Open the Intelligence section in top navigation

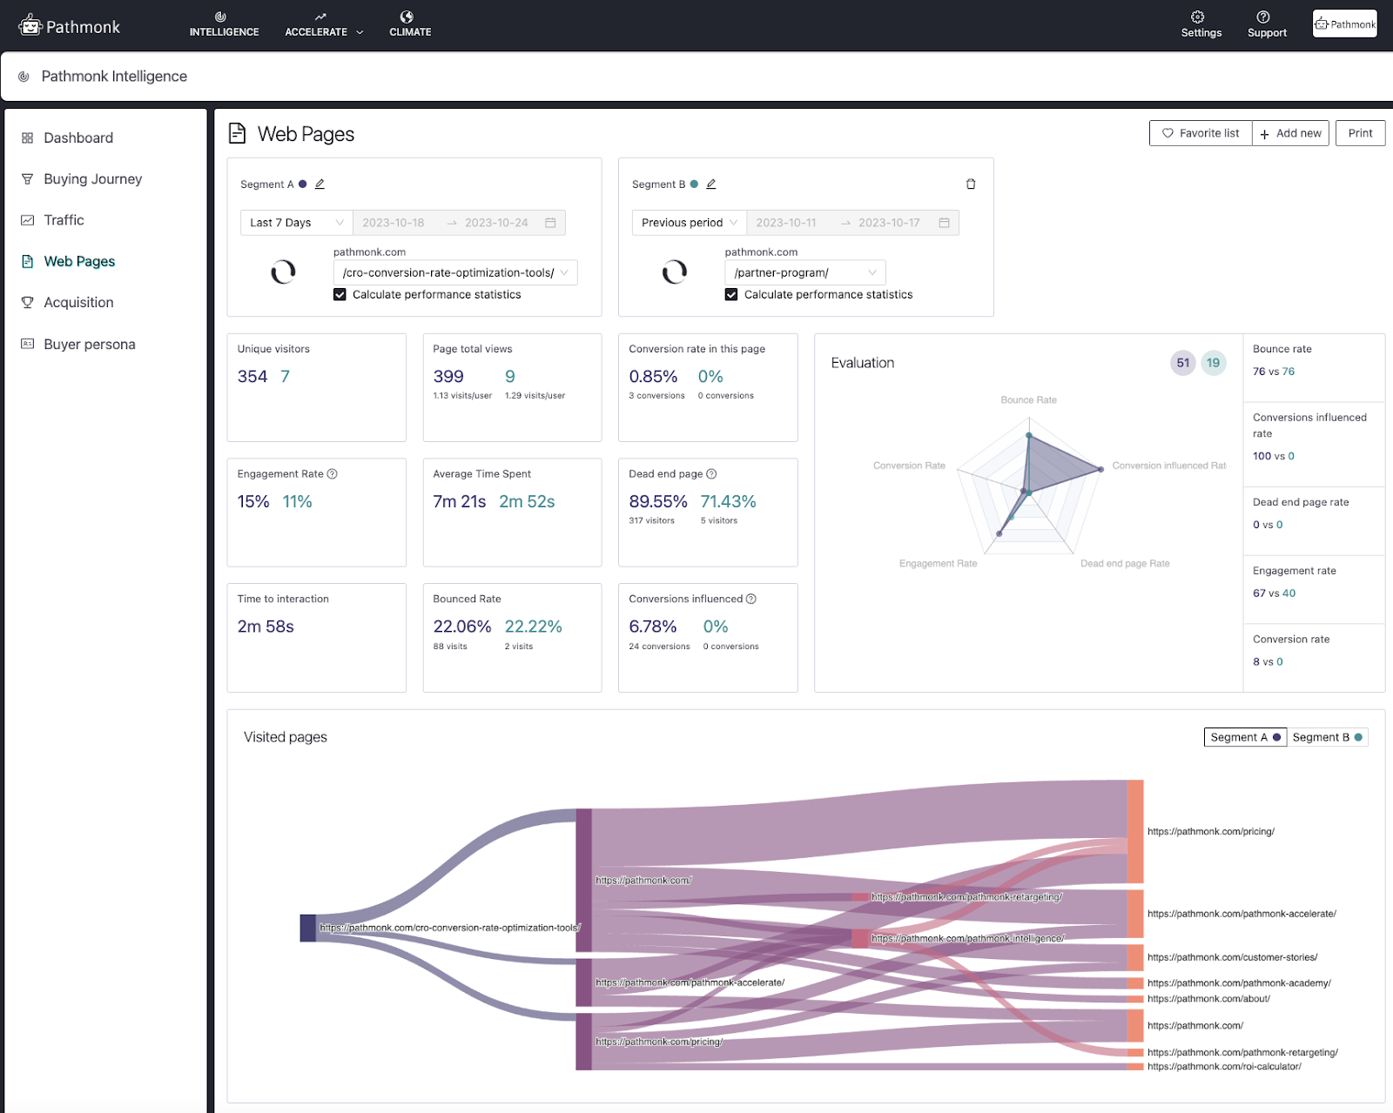pyautogui.click(x=223, y=23)
